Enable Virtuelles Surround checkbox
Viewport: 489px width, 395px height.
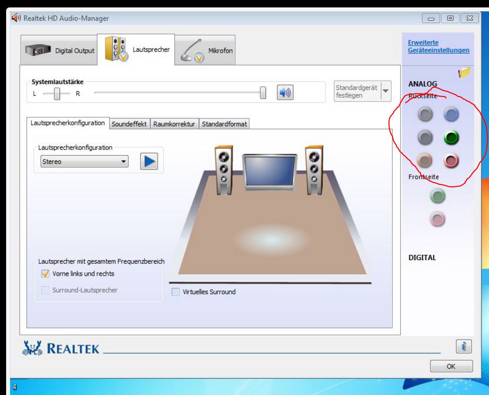pyautogui.click(x=176, y=292)
